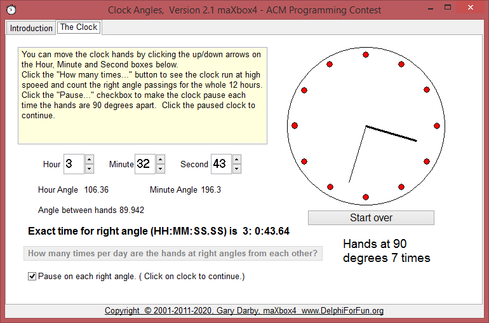
Task: Switch to the Introduction tab
Action: click(x=31, y=28)
